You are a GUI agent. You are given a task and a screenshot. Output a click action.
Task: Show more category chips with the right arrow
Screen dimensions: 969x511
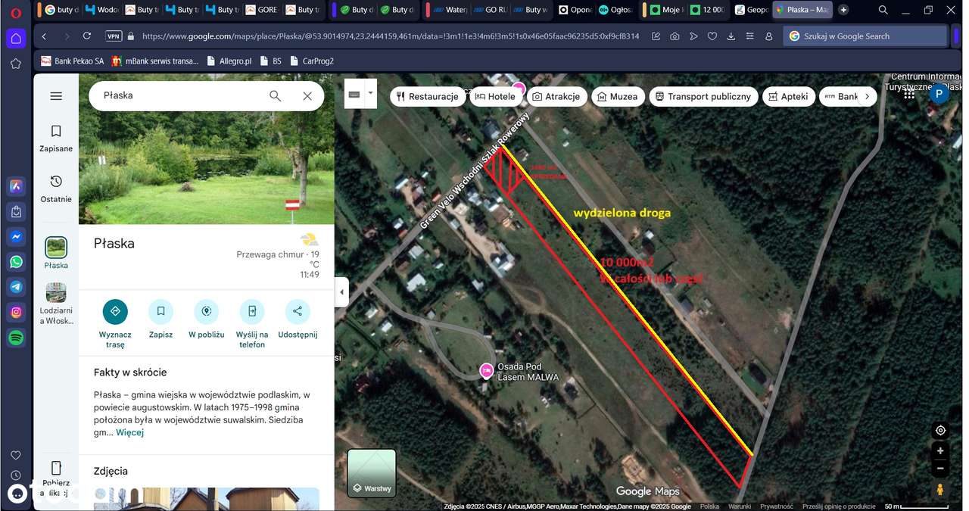click(868, 96)
